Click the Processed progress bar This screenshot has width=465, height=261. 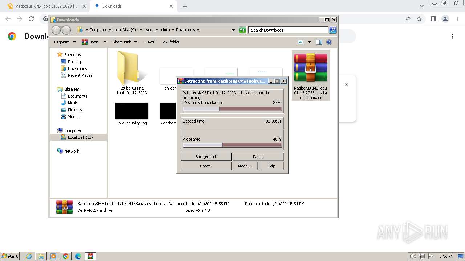pos(232,145)
